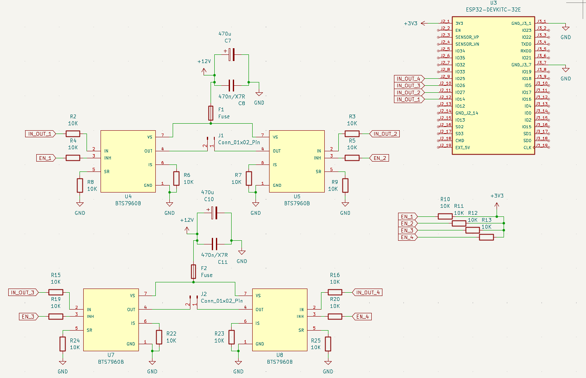Select the IN_OUT_4 label at ESP32 IO25
This screenshot has width=586, height=378.
click(x=409, y=78)
